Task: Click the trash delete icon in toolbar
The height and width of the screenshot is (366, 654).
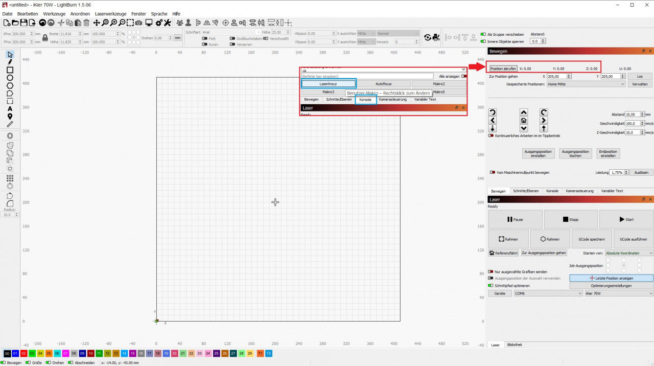Action: [86, 23]
